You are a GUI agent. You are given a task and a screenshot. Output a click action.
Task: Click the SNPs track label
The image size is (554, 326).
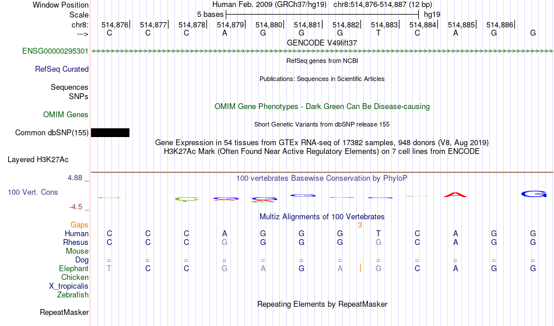point(79,96)
